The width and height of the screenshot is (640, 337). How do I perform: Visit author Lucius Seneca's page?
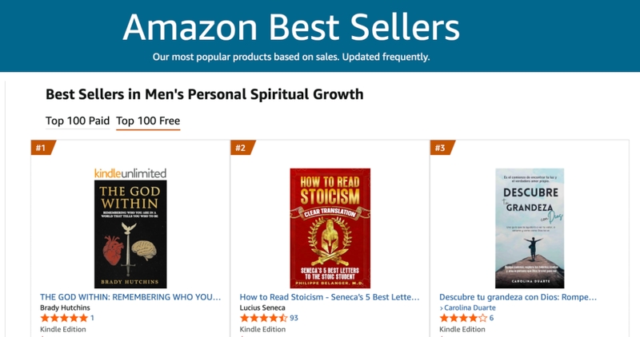click(264, 307)
